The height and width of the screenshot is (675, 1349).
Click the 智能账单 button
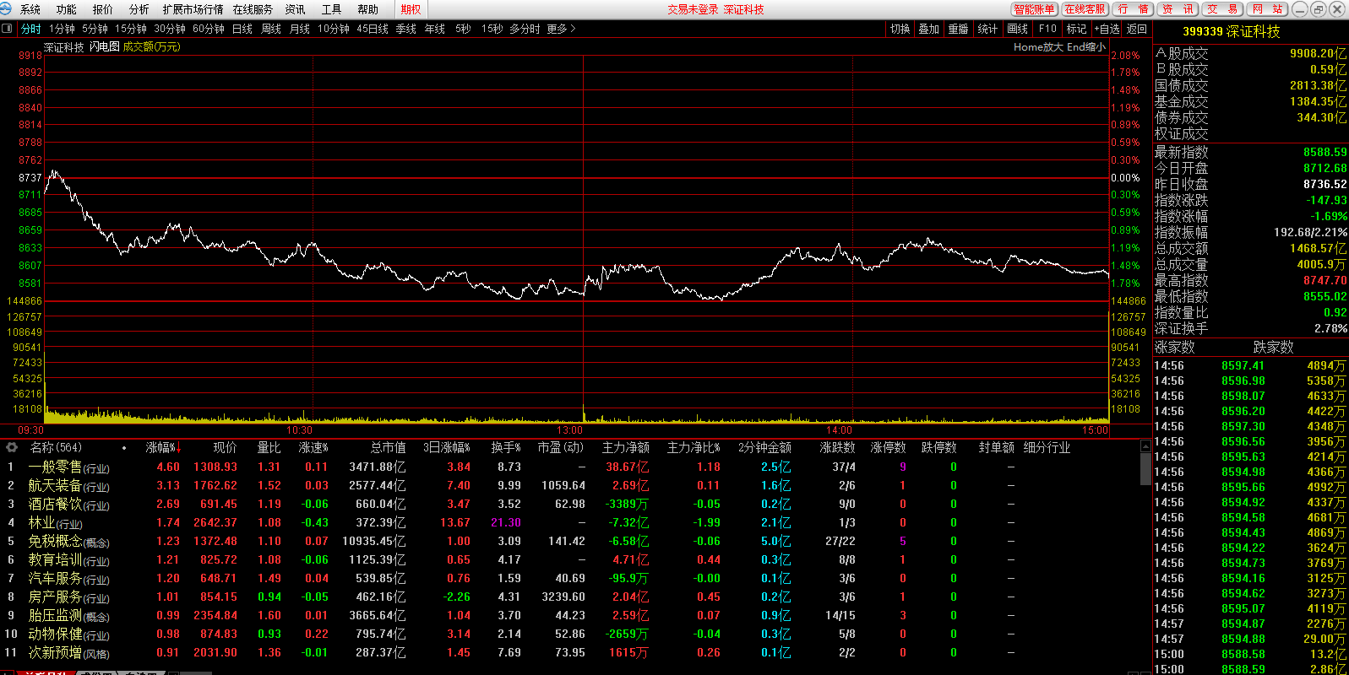(x=1034, y=9)
